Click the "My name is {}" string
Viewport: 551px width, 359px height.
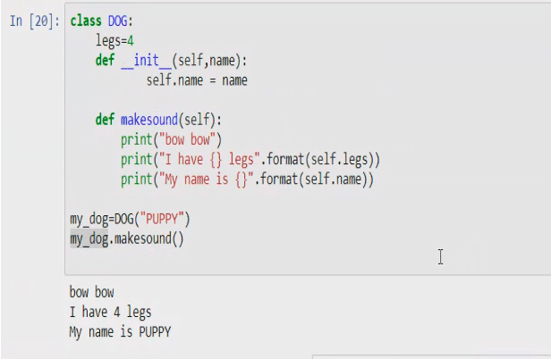click(208, 179)
